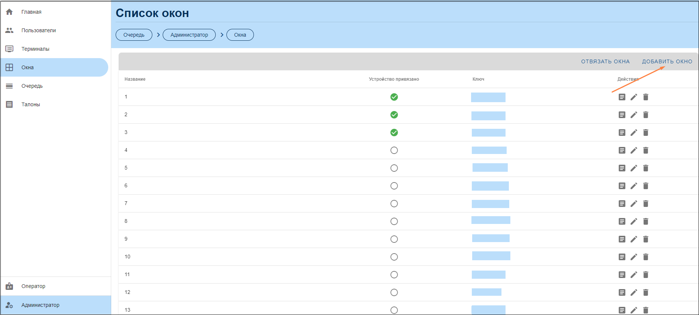Screen dimensions: 699x315
Task: Click the pencil edit icon for window 1
Action: [x=634, y=97]
